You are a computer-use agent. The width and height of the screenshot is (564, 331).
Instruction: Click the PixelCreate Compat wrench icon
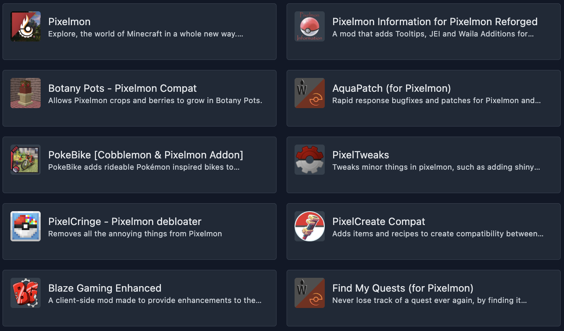pyautogui.click(x=310, y=226)
